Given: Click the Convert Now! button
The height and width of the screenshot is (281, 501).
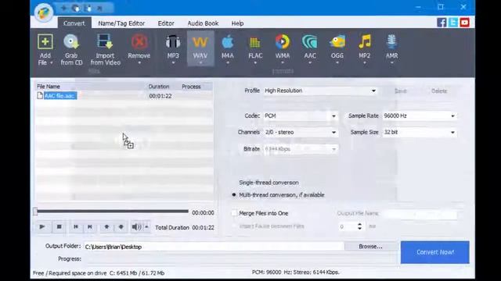Looking at the screenshot, I should 435,252.
